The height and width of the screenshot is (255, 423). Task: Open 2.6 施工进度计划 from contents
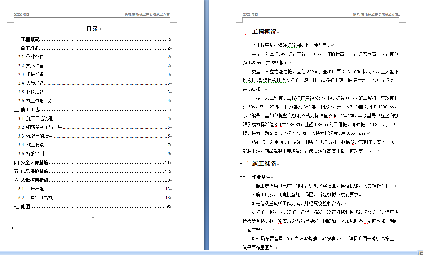coord(39,101)
